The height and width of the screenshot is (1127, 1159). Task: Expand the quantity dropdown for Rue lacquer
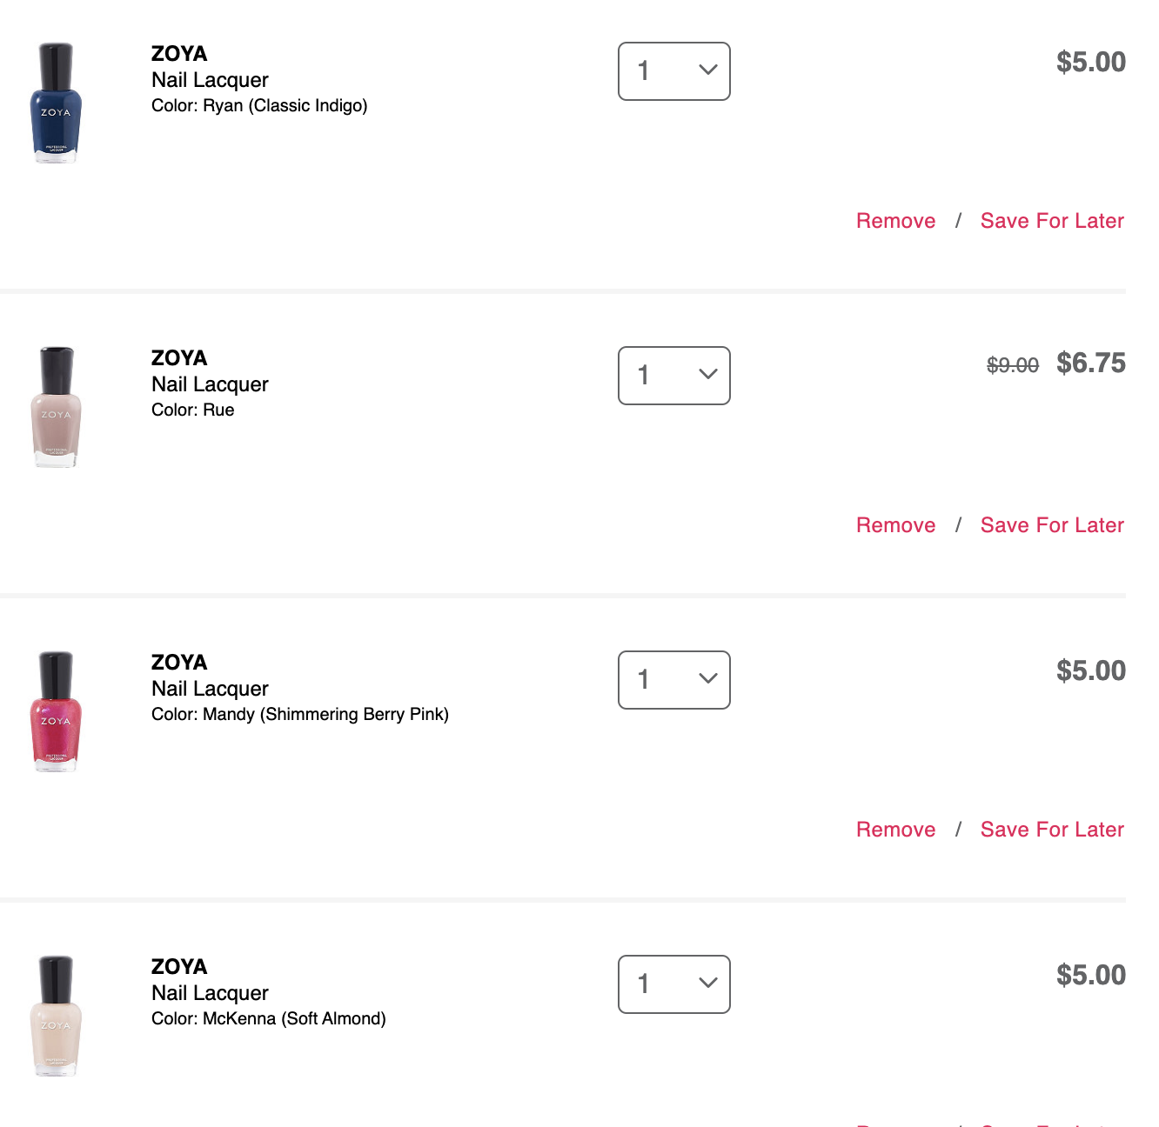coord(674,376)
